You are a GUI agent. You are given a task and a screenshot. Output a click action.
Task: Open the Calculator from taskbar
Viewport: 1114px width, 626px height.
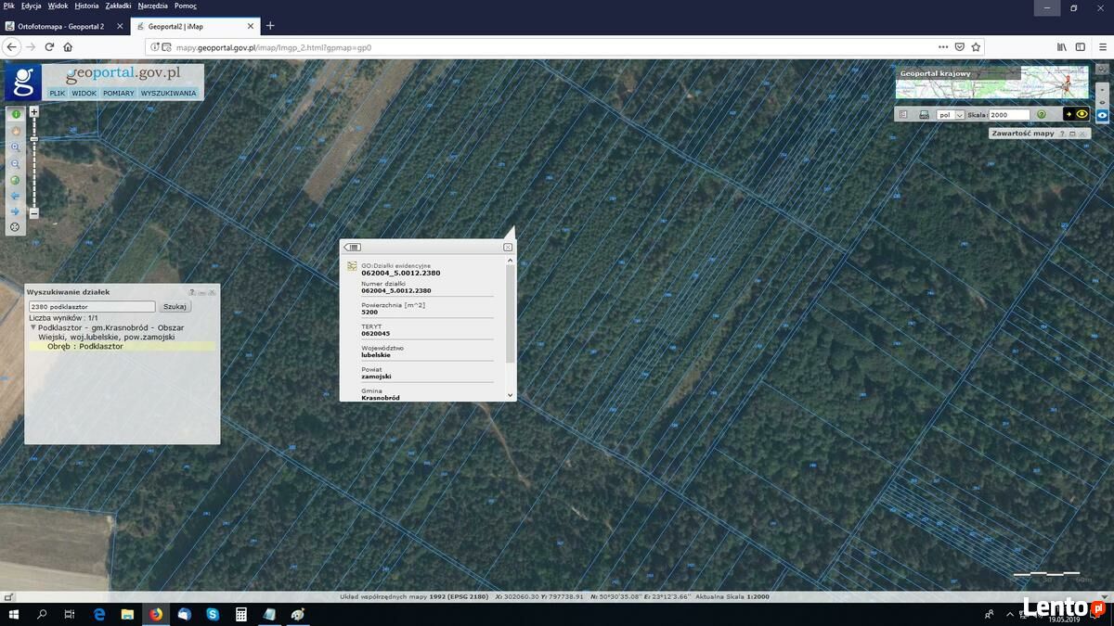[x=240, y=614]
